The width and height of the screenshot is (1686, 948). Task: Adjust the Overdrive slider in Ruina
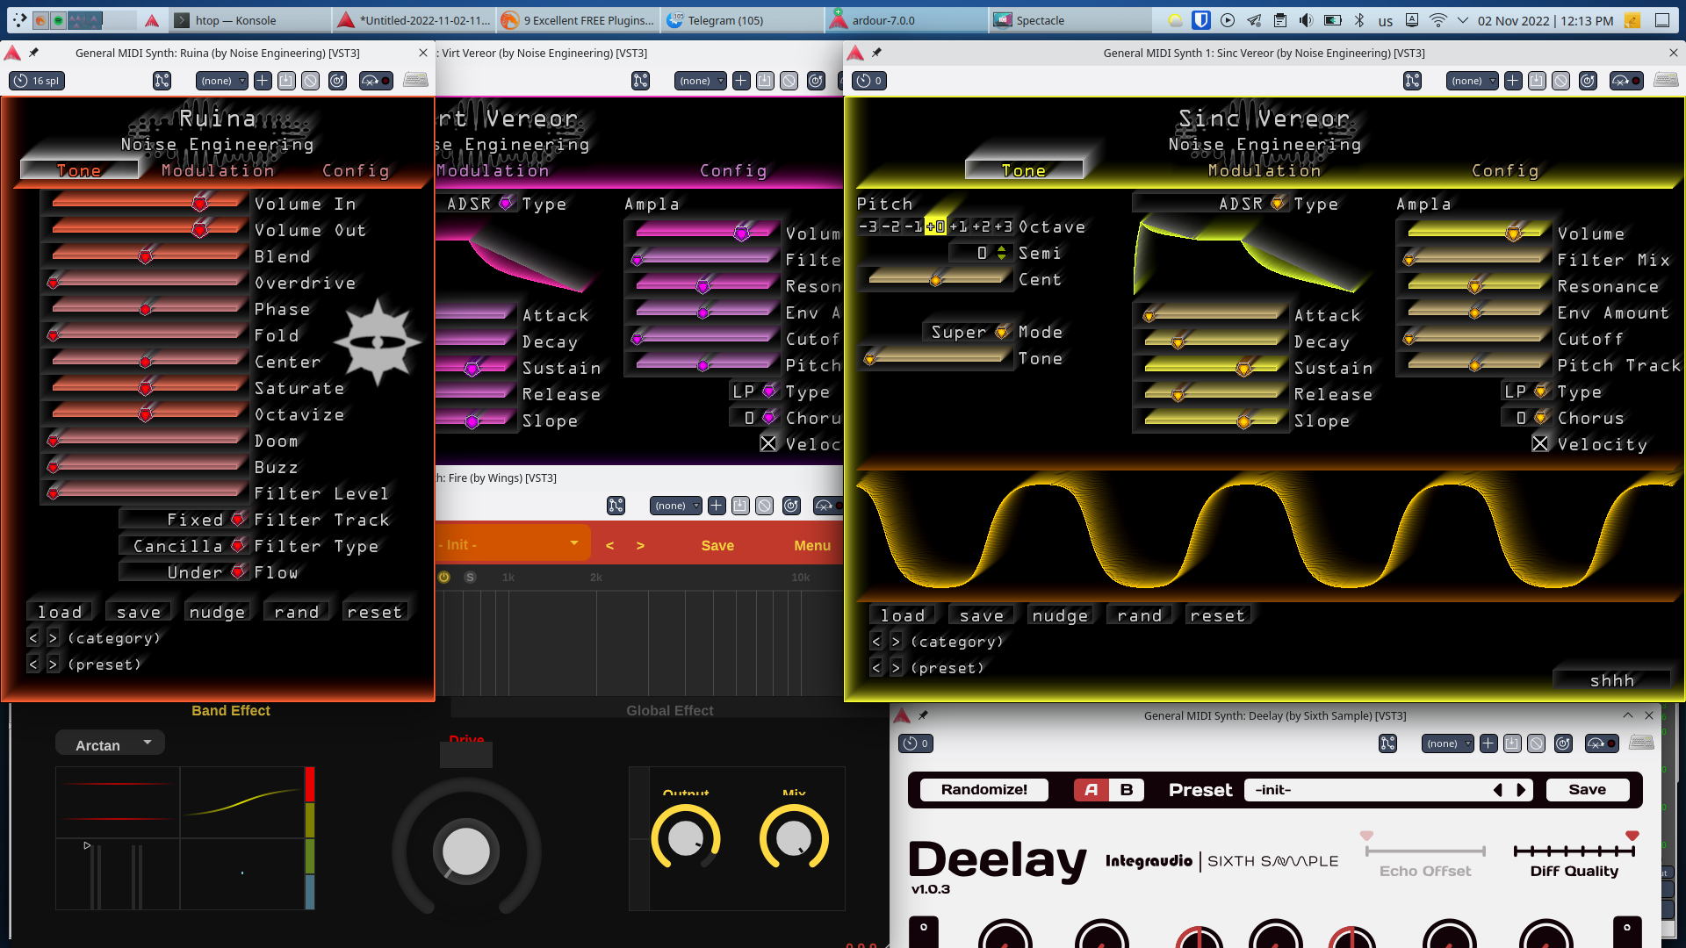coord(145,282)
